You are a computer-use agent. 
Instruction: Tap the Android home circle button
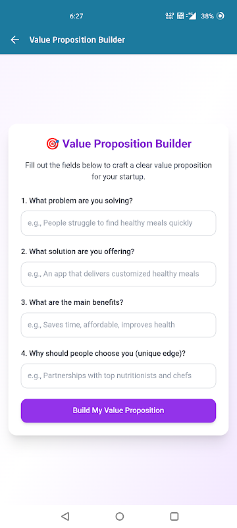point(120,516)
